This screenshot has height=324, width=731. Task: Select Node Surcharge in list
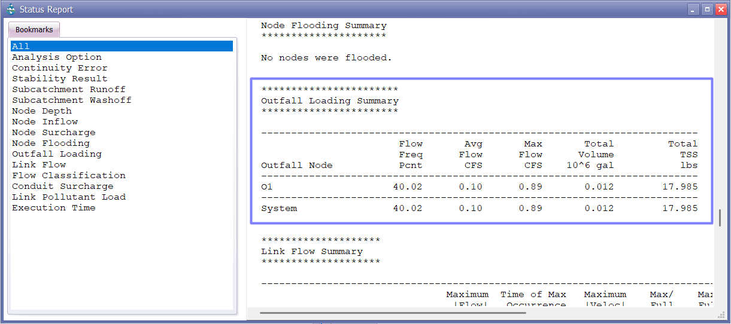tap(54, 132)
